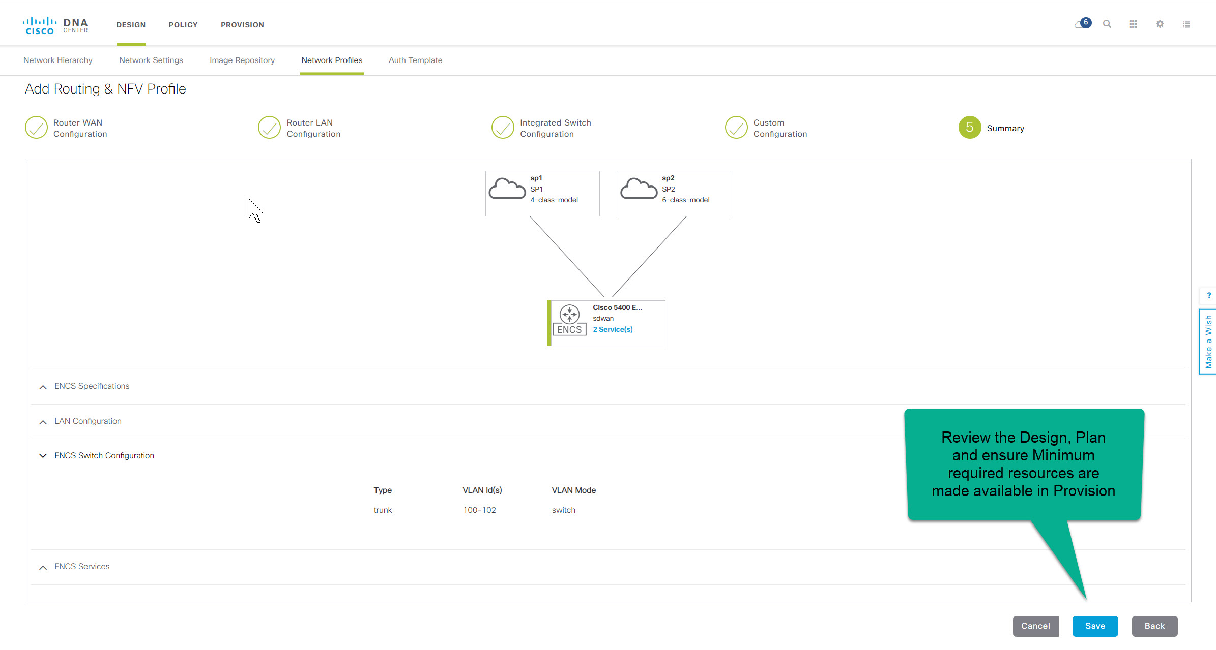Viewport: 1216px width, 650px height.
Task: Open the list menu icon
Action: point(1186,24)
